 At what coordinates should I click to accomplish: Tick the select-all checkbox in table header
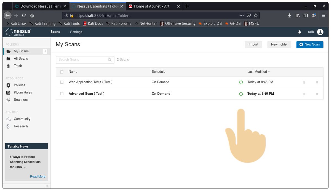(x=62, y=72)
